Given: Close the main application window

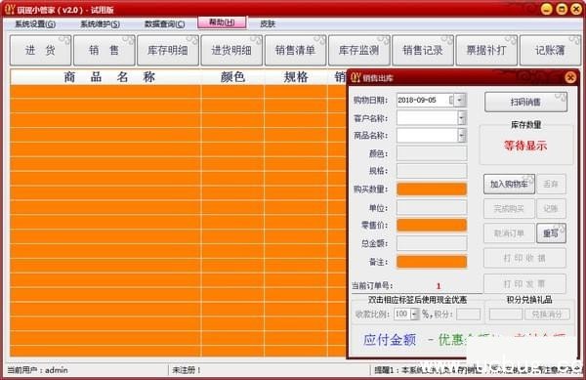Looking at the screenshot, I should click(x=576, y=9).
